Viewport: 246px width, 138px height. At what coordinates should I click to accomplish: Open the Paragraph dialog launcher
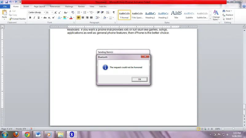[x=115, y=23]
